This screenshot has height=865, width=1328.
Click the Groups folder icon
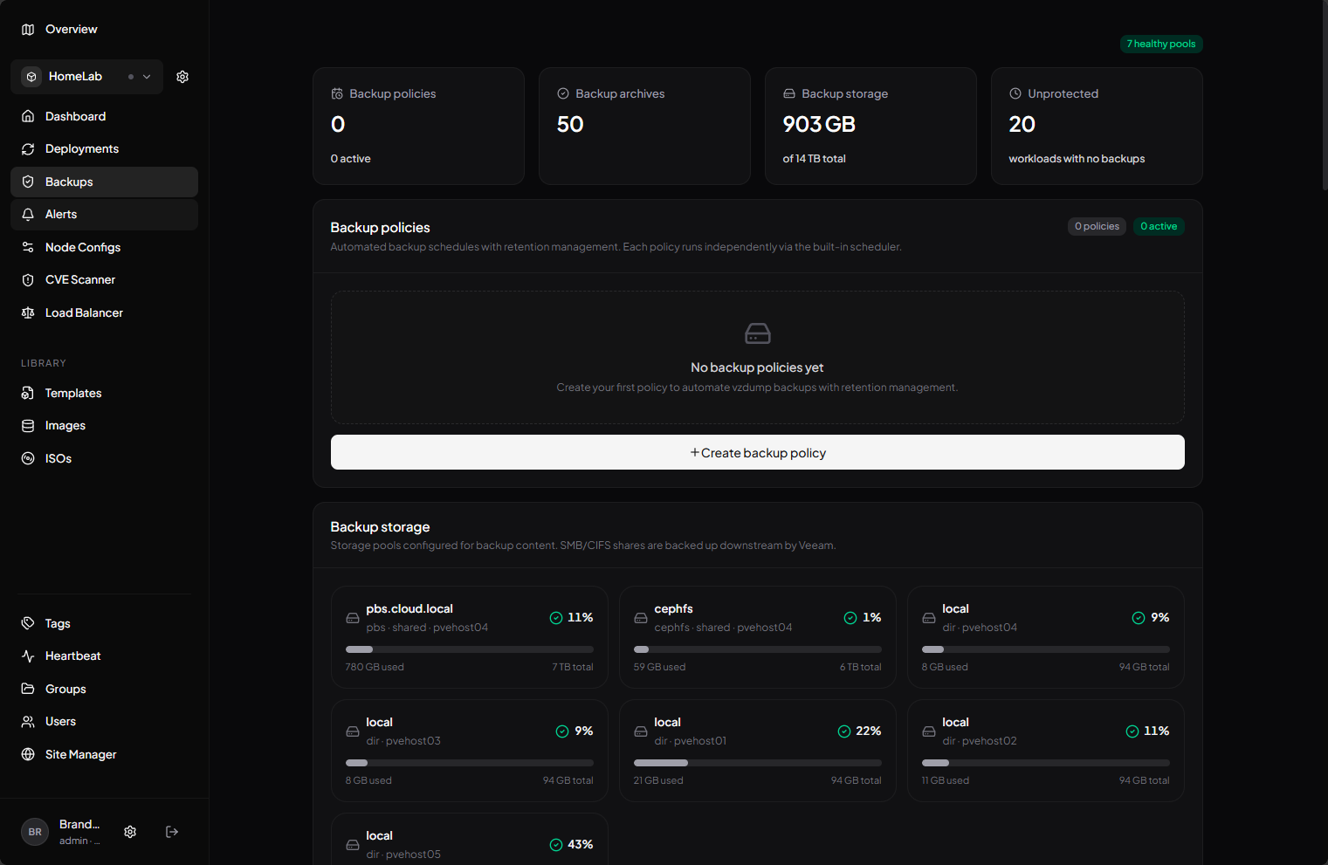pyautogui.click(x=28, y=689)
